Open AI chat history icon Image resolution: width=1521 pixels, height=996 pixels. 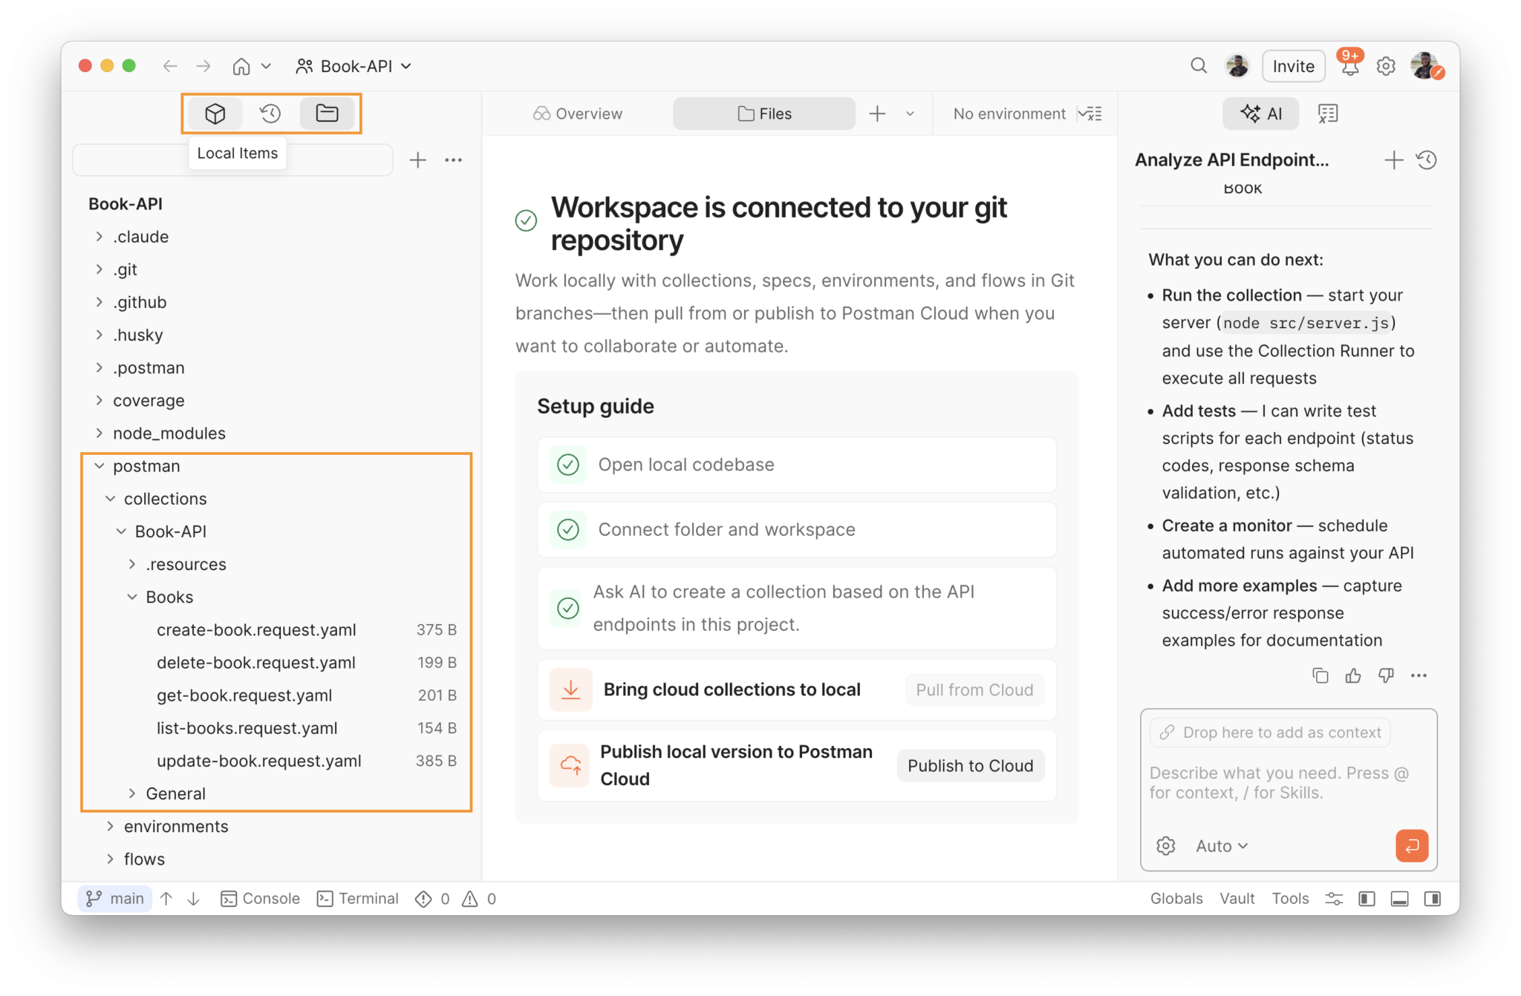point(1427,160)
